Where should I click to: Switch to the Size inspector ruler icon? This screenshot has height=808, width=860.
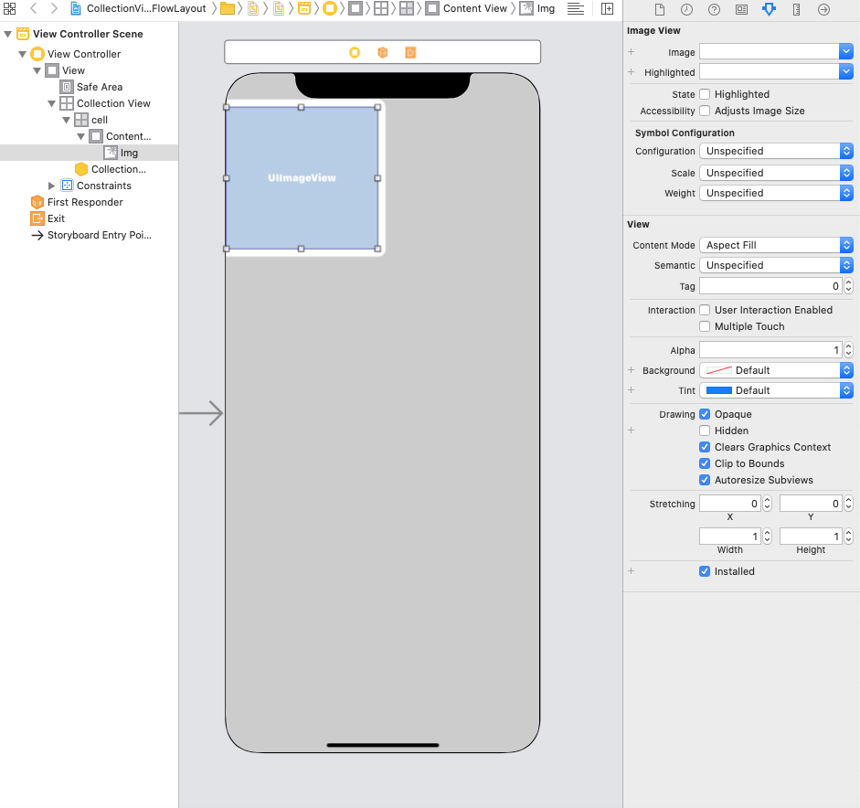click(796, 9)
